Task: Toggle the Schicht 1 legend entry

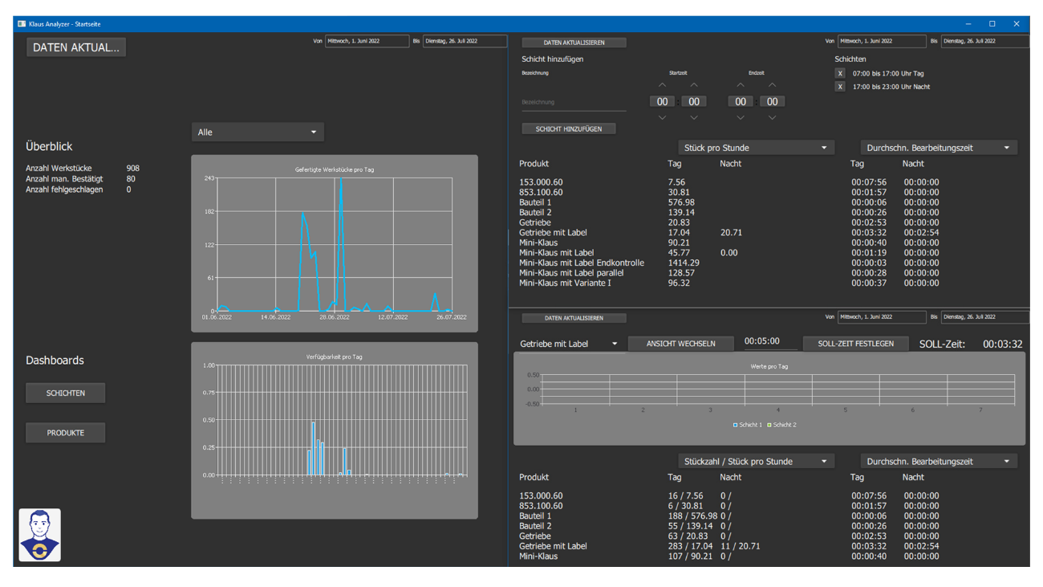Action: pyautogui.click(x=748, y=425)
